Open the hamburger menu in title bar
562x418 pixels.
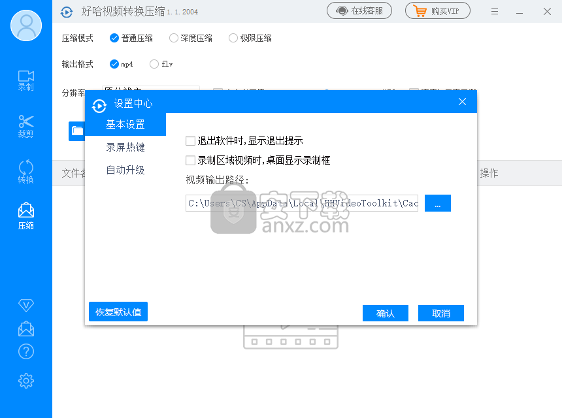495,12
